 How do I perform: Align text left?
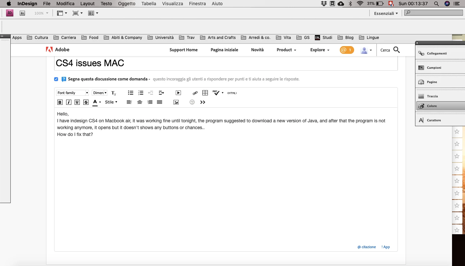[x=129, y=102]
